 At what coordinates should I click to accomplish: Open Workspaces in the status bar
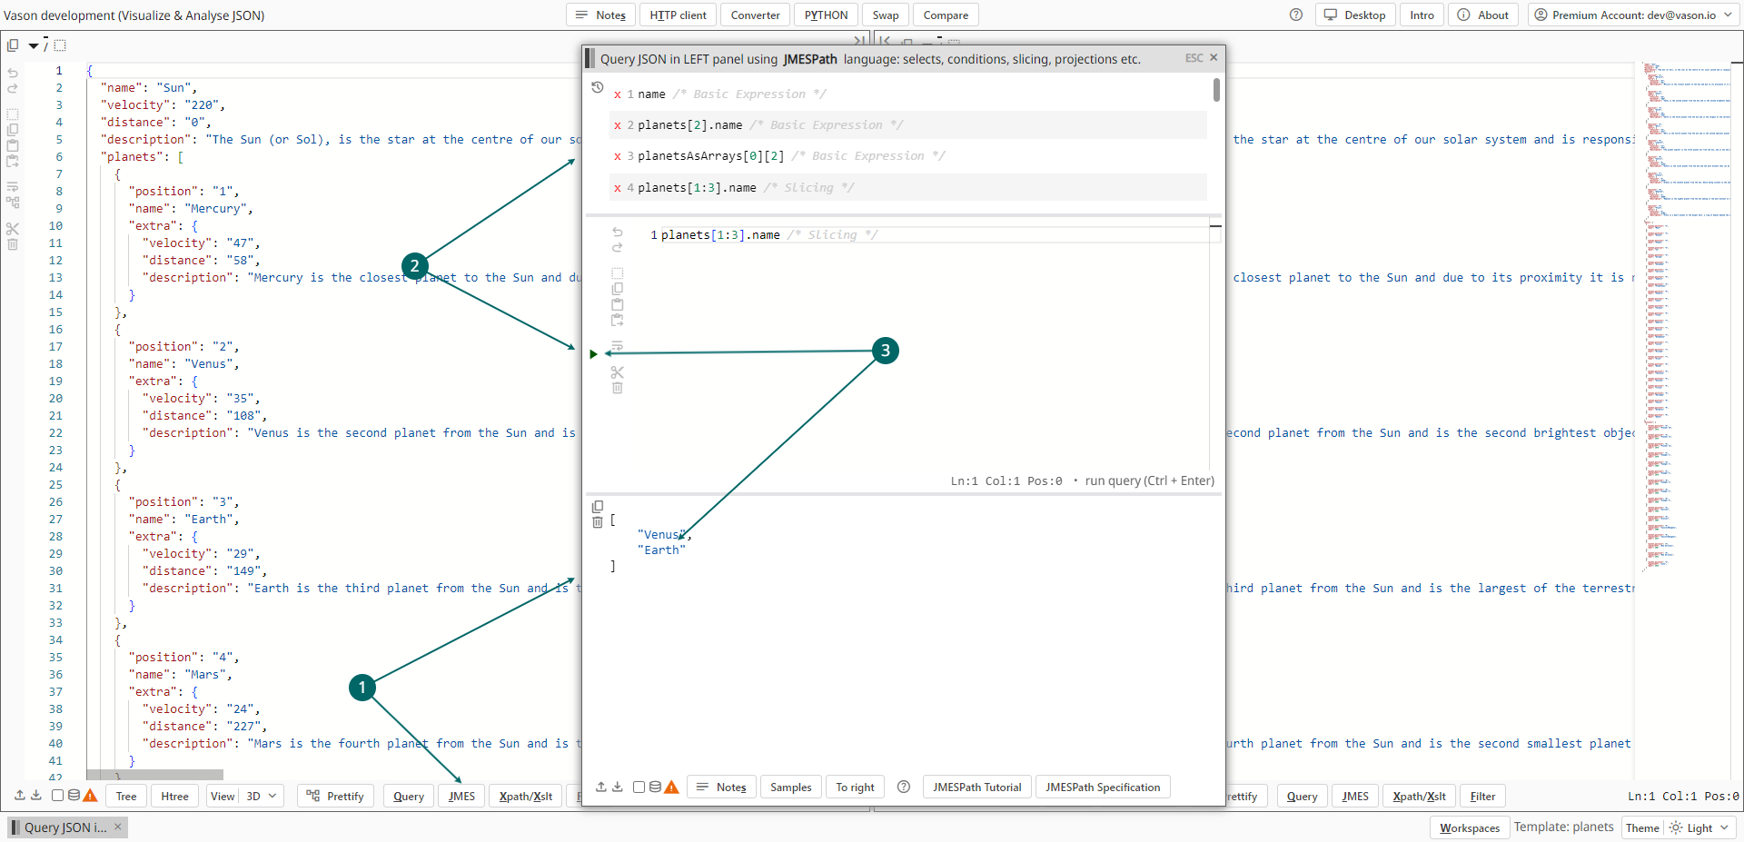point(1470,827)
